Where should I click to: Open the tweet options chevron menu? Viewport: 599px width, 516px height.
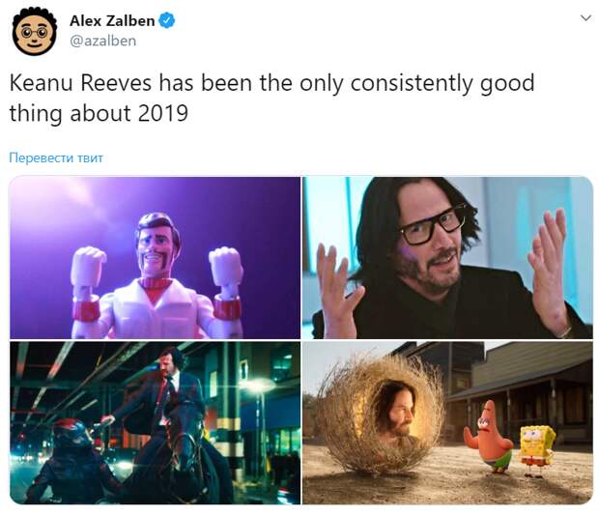coord(585,18)
